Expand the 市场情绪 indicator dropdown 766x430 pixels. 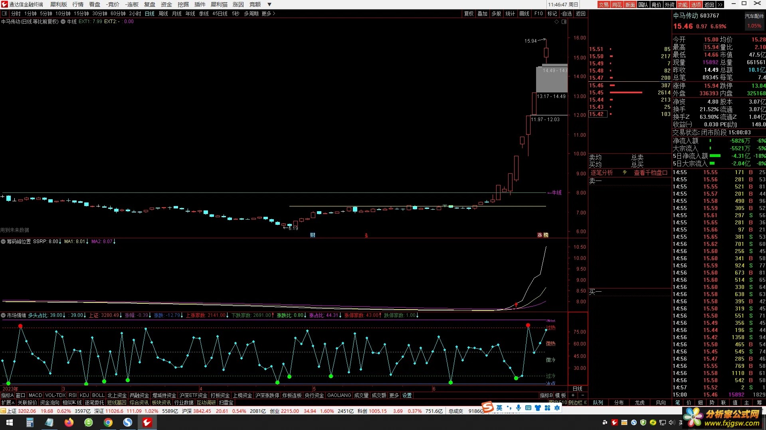click(3, 315)
